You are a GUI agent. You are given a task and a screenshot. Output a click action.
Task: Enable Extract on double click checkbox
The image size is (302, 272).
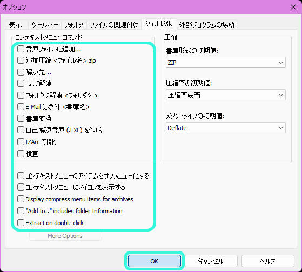[21, 223]
